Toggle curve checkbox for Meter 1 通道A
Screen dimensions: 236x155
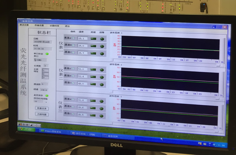[x=73, y=38]
